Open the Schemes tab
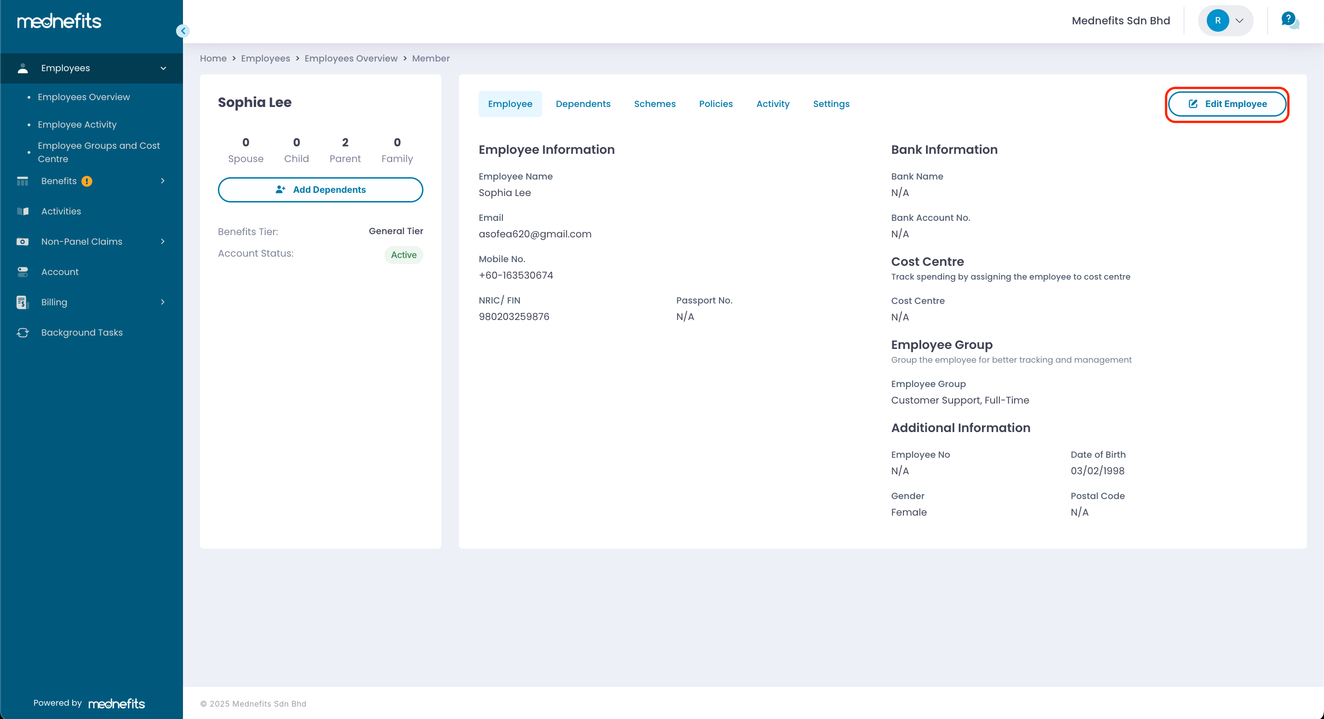The height and width of the screenshot is (719, 1324). click(654, 104)
